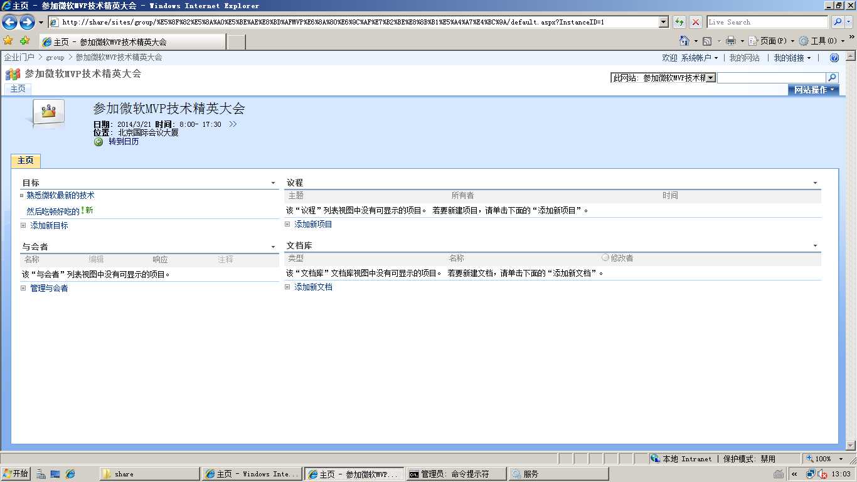The image size is (857, 482).
Task: Click the green Refresh page icon
Action: 679,22
